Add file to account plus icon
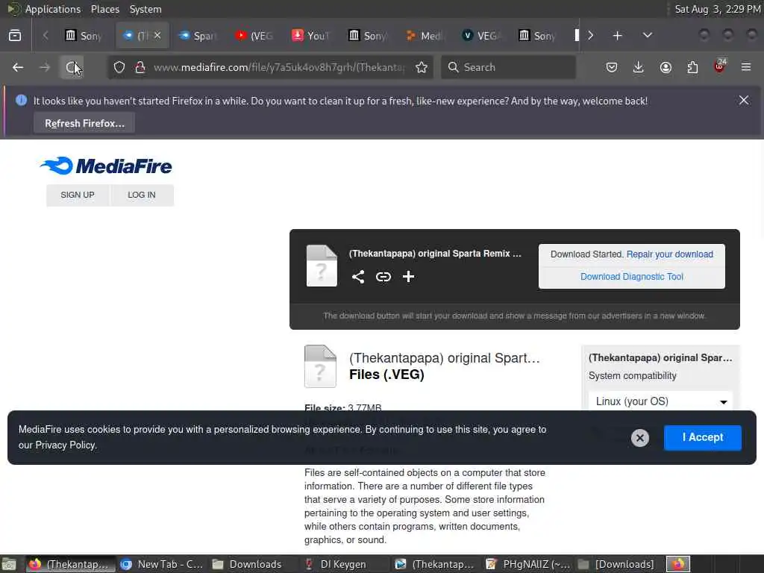Viewport: 764px width, 573px height. tap(408, 277)
